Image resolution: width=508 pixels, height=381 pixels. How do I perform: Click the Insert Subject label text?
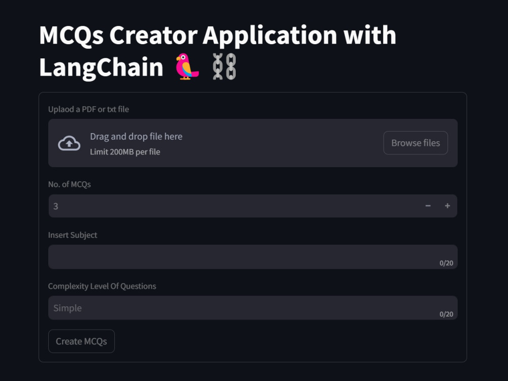coord(73,235)
